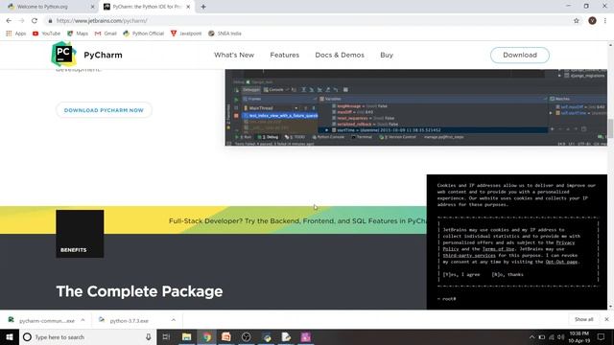Open the taskbar clock showing 10:38 PM

point(579,336)
